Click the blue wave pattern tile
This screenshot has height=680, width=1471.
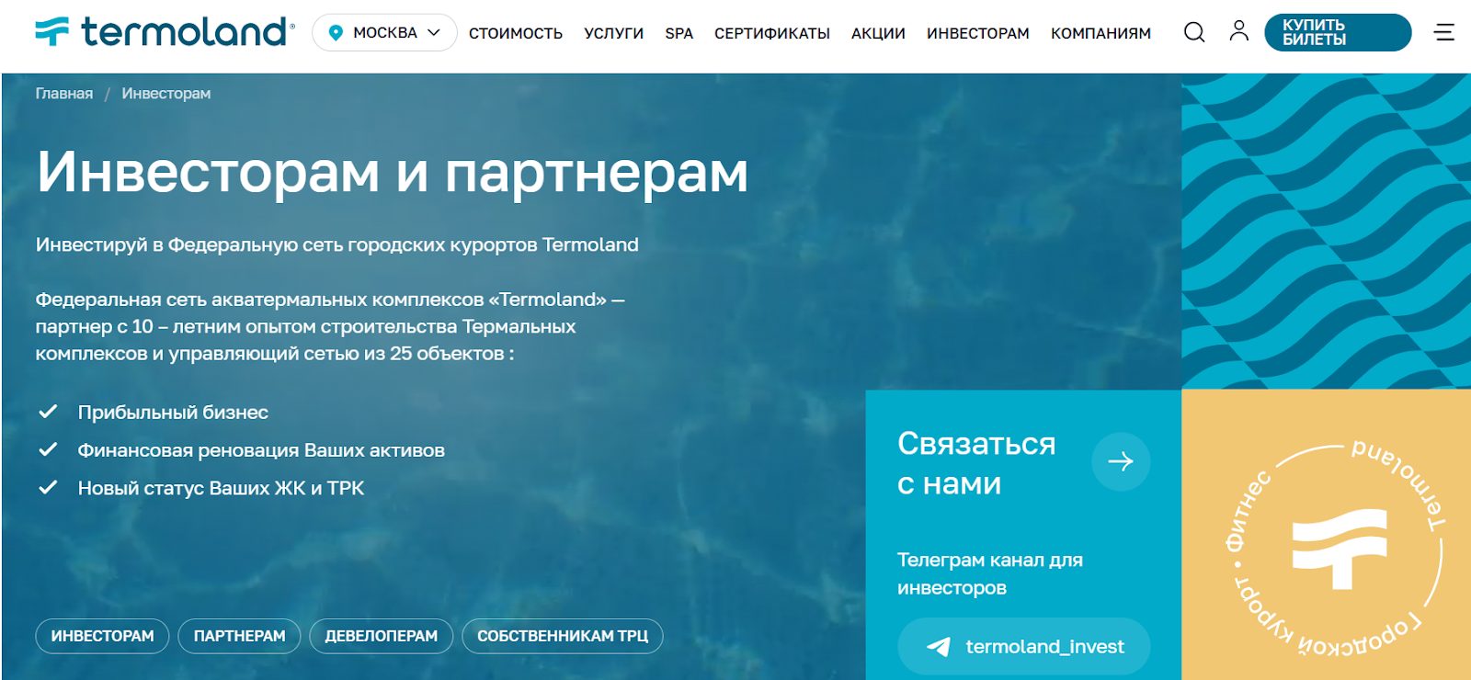coord(1326,231)
